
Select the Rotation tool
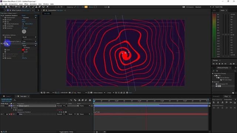click(13, 7)
